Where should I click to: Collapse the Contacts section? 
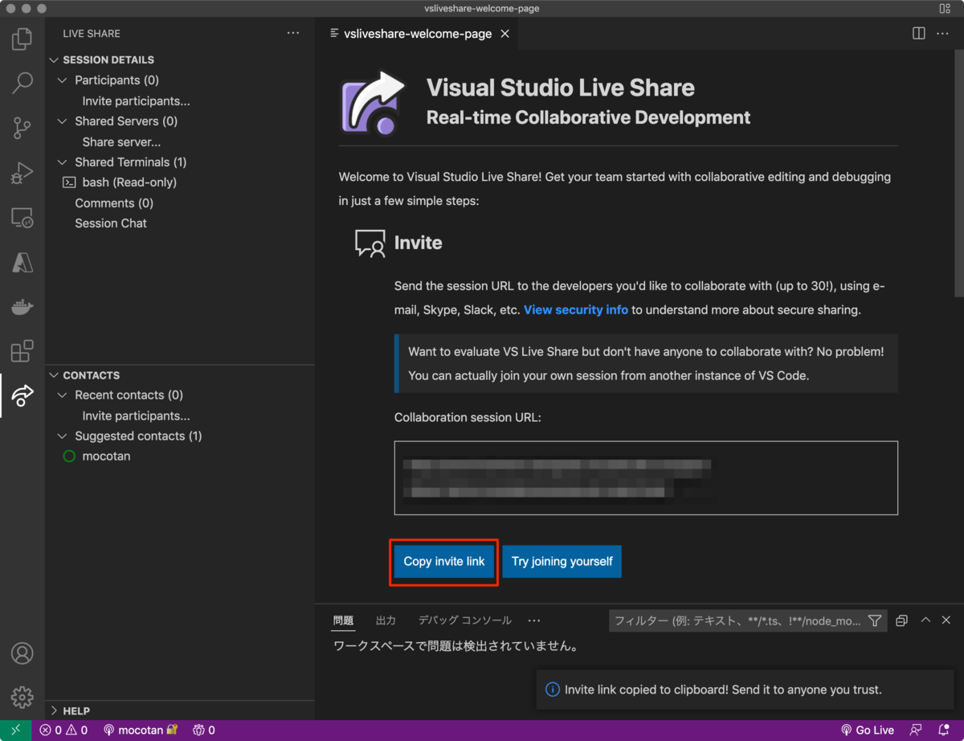[55, 375]
